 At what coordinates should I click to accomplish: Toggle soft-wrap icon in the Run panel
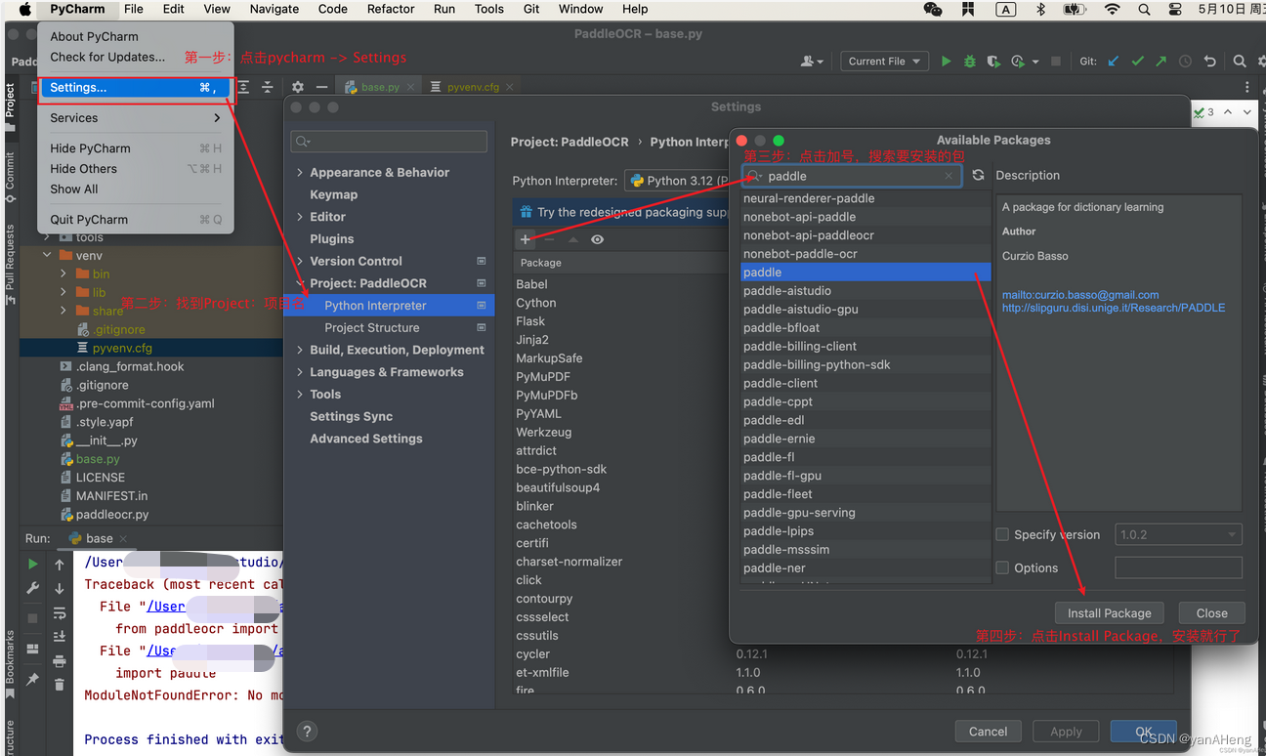click(60, 612)
